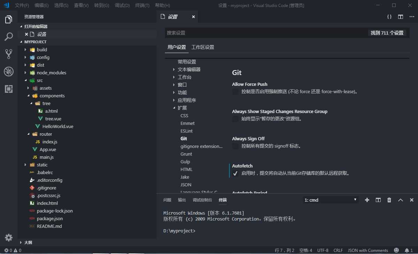Click 空格: 4 indentation setting

(305, 250)
